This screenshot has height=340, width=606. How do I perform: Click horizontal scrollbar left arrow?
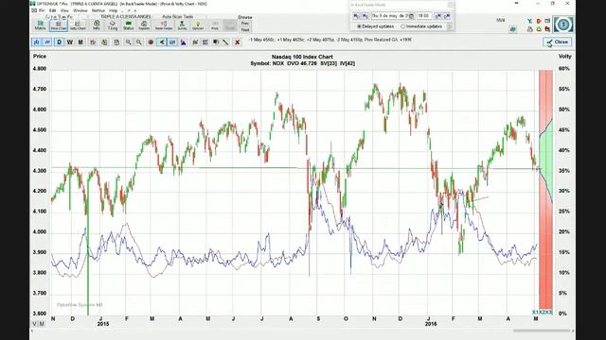click(x=32, y=331)
